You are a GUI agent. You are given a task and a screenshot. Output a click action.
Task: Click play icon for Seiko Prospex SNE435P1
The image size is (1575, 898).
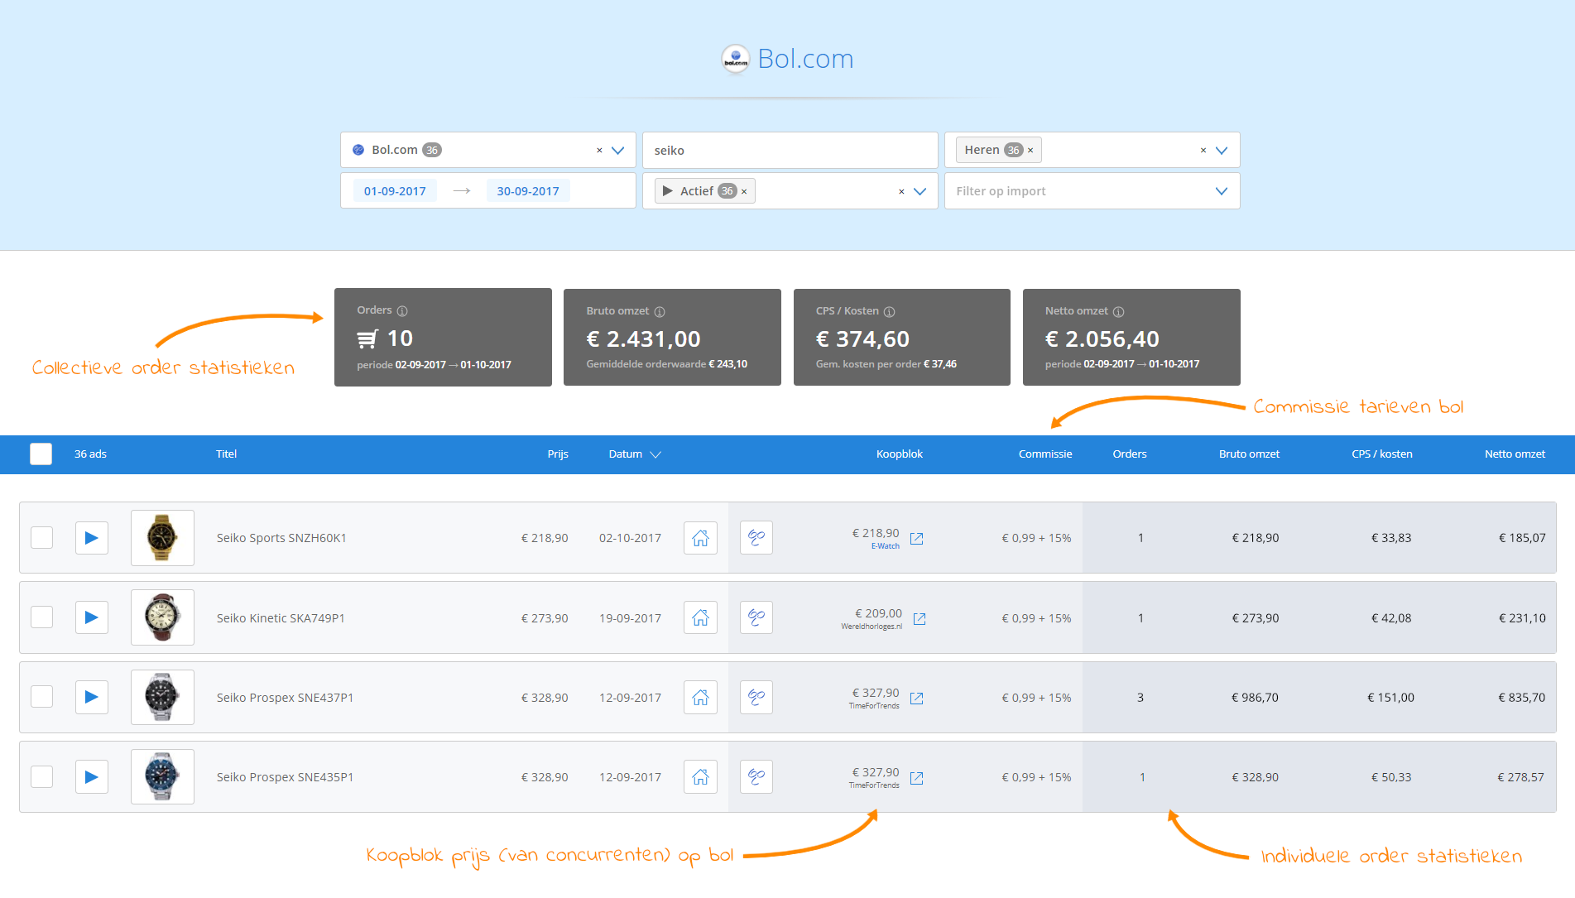(x=92, y=777)
